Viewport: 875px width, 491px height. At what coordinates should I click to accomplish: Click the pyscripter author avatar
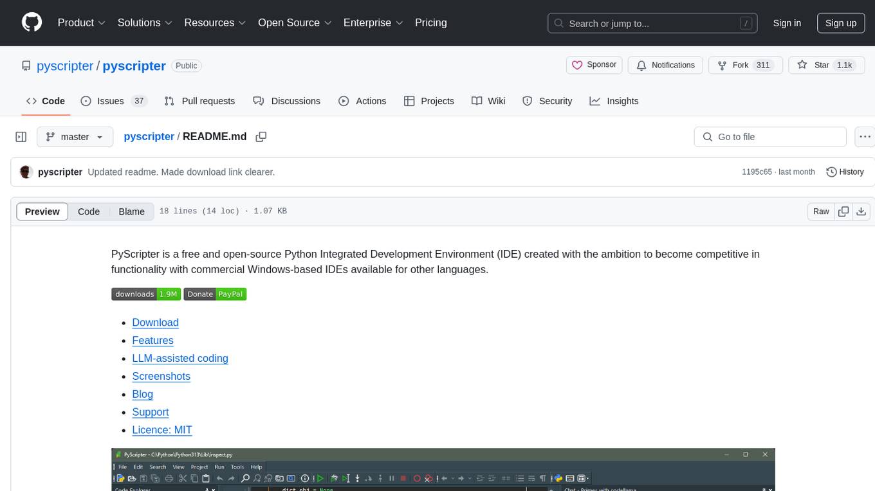(x=26, y=172)
